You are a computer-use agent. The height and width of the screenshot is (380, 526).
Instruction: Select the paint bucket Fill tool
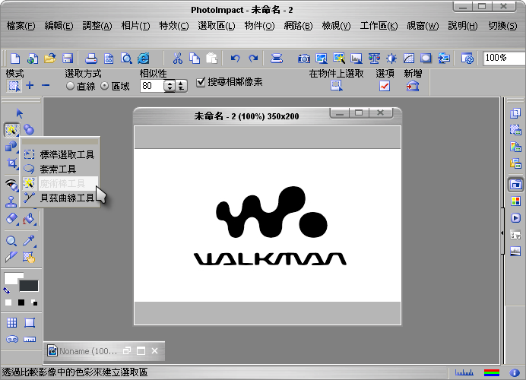(x=29, y=219)
